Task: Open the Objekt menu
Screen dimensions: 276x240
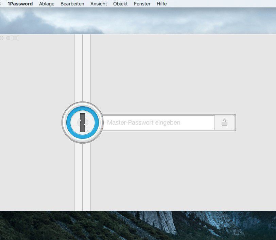Action: pyautogui.click(x=120, y=4)
